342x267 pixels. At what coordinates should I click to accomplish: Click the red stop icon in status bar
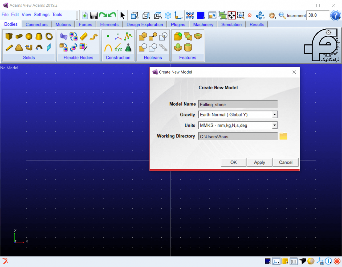(x=337, y=261)
